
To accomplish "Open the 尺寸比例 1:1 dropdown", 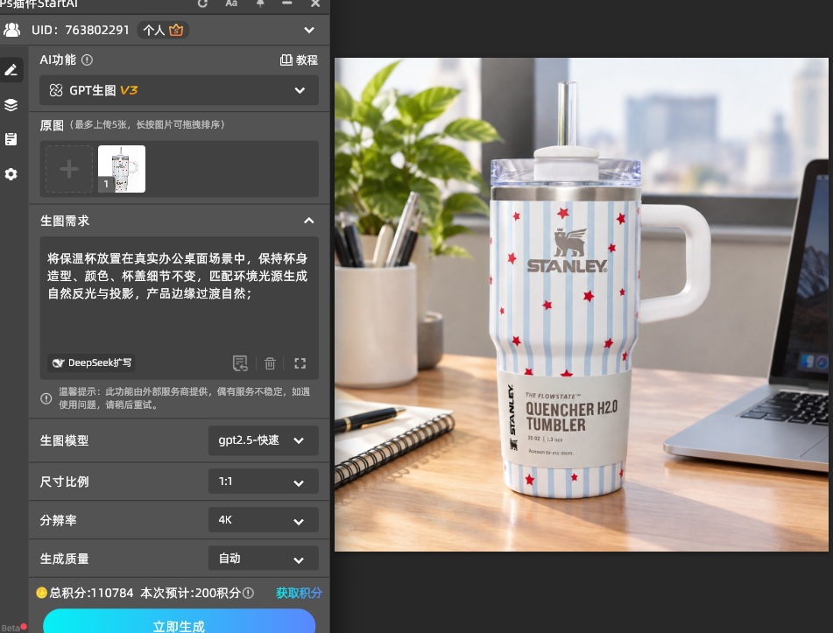I will point(264,482).
